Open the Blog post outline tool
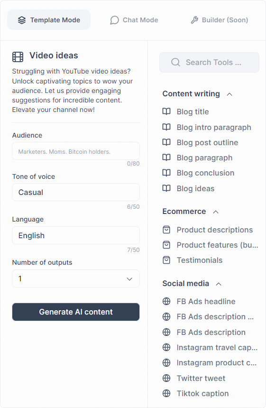 207,143
